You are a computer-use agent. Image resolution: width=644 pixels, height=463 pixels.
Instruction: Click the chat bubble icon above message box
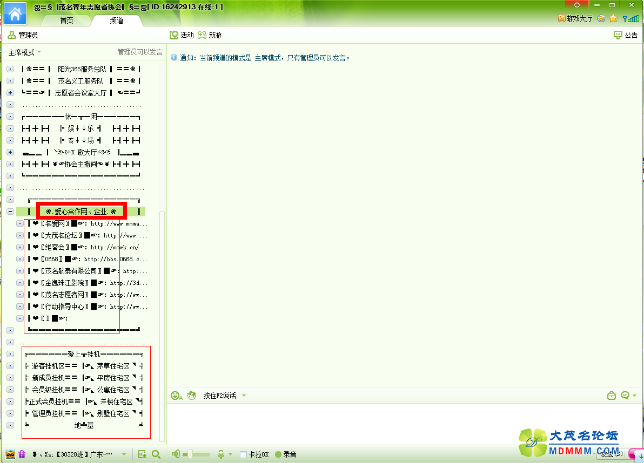625,396
